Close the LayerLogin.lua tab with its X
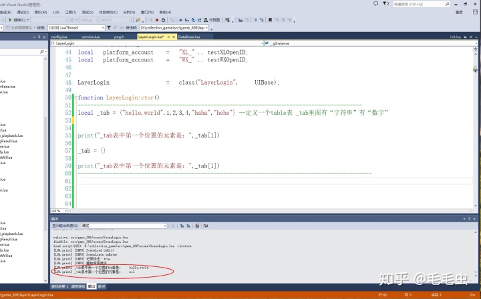The width and height of the screenshot is (481, 299). (174, 37)
